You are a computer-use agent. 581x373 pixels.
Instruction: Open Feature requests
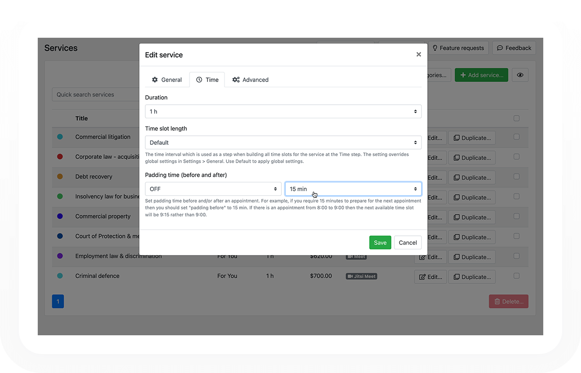point(458,48)
